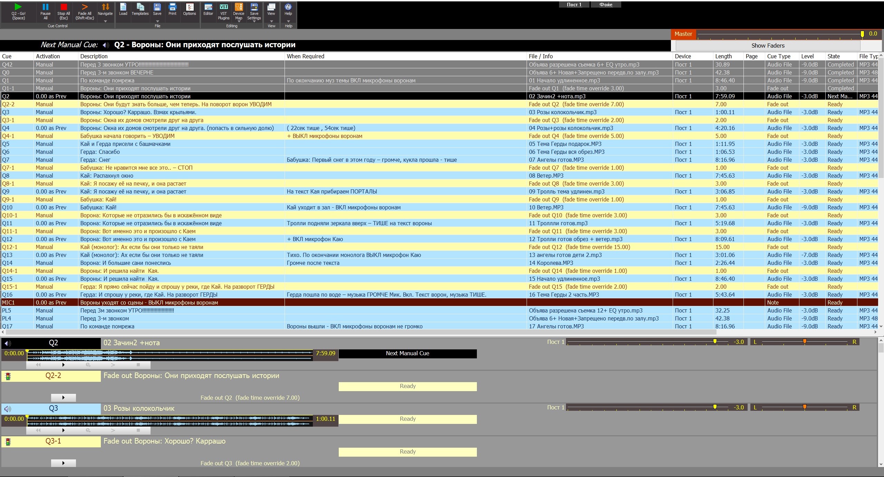The width and height of the screenshot is (884, 477).
Task: Switch to the Пост 1 tab
Action: click(x=574, y=4)
